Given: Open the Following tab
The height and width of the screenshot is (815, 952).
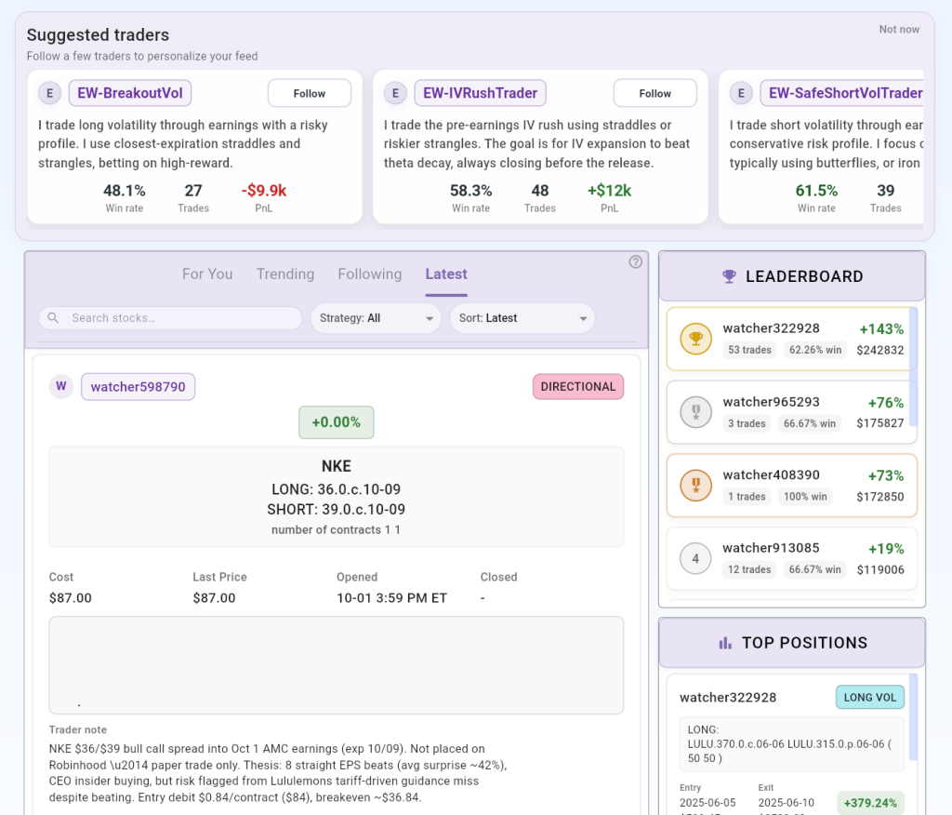Looking at the screenshot, I should [x=370, y=274].
